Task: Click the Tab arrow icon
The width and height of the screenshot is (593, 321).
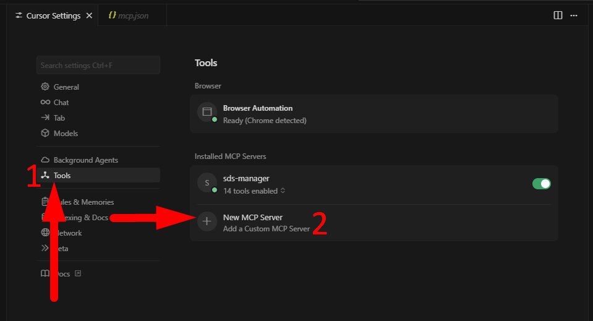Action: pos(45,118)
